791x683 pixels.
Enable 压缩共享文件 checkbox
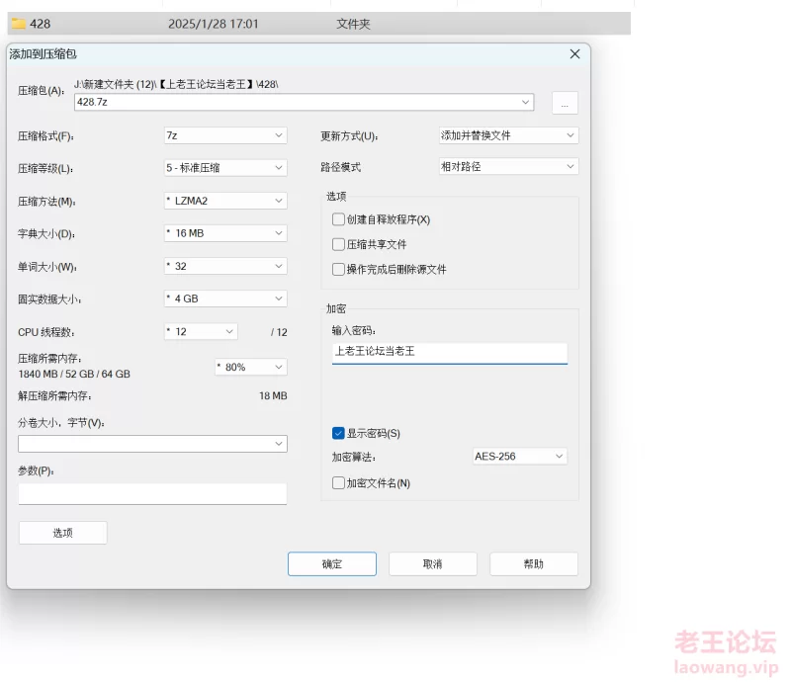click(x=338, y=245)
